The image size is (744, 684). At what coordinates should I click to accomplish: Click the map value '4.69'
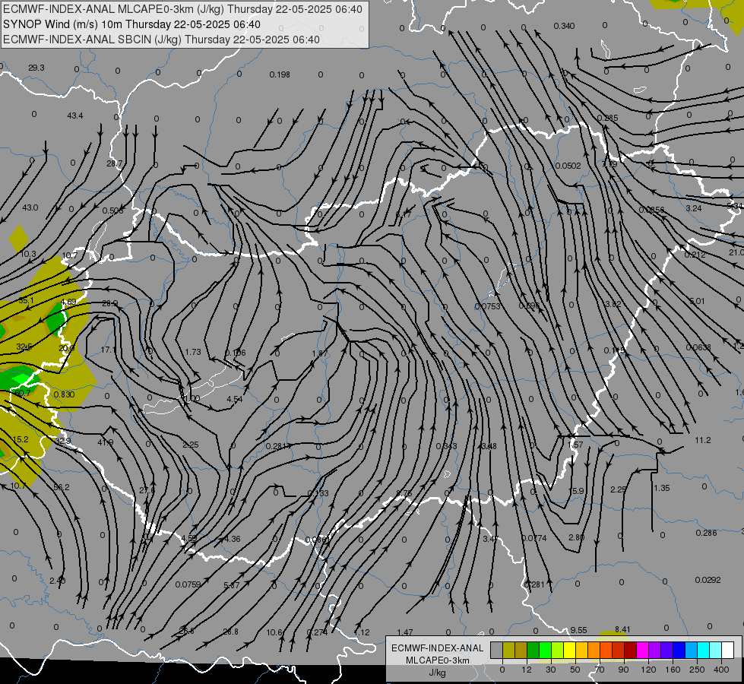(x=68, y=302)
